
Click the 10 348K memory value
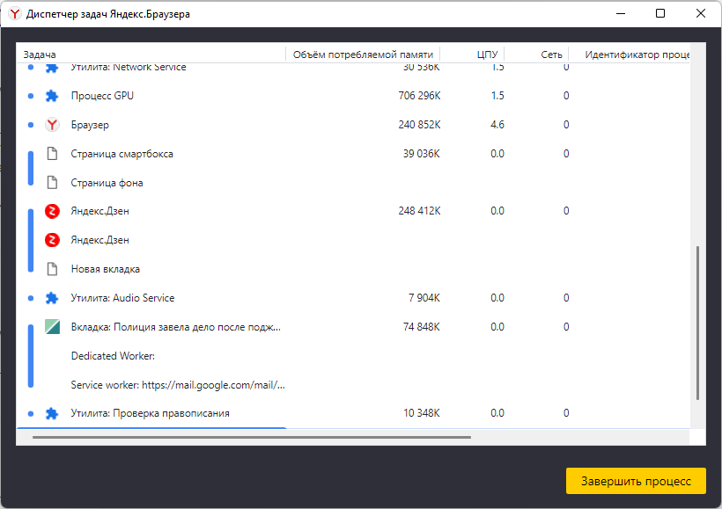(422, 413)
